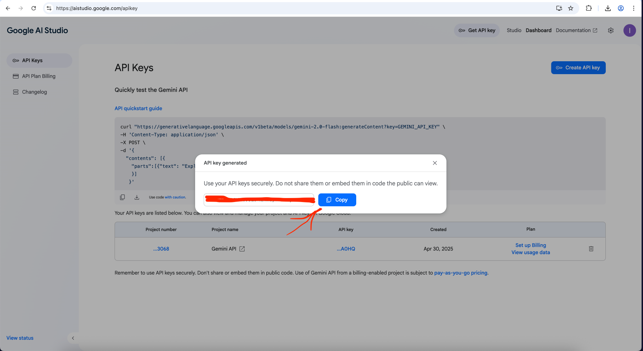Reload the page with the refresh icon
This screenshot has height=351, width=643.
pyautogui.click(x=34, y=8)
